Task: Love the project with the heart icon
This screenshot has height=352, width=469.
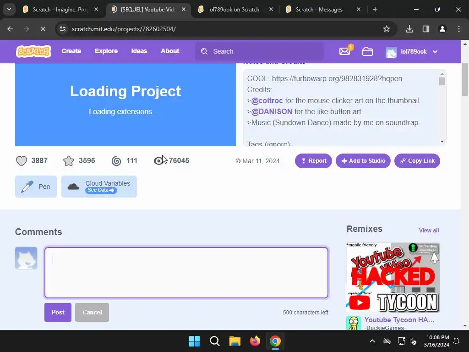Action: pyautogui.click(x=22, y=161)
